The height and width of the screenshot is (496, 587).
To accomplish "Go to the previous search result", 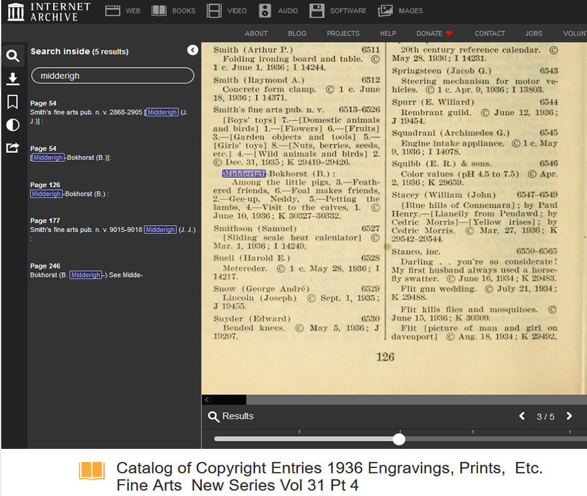I will click(x=522, y=416).
